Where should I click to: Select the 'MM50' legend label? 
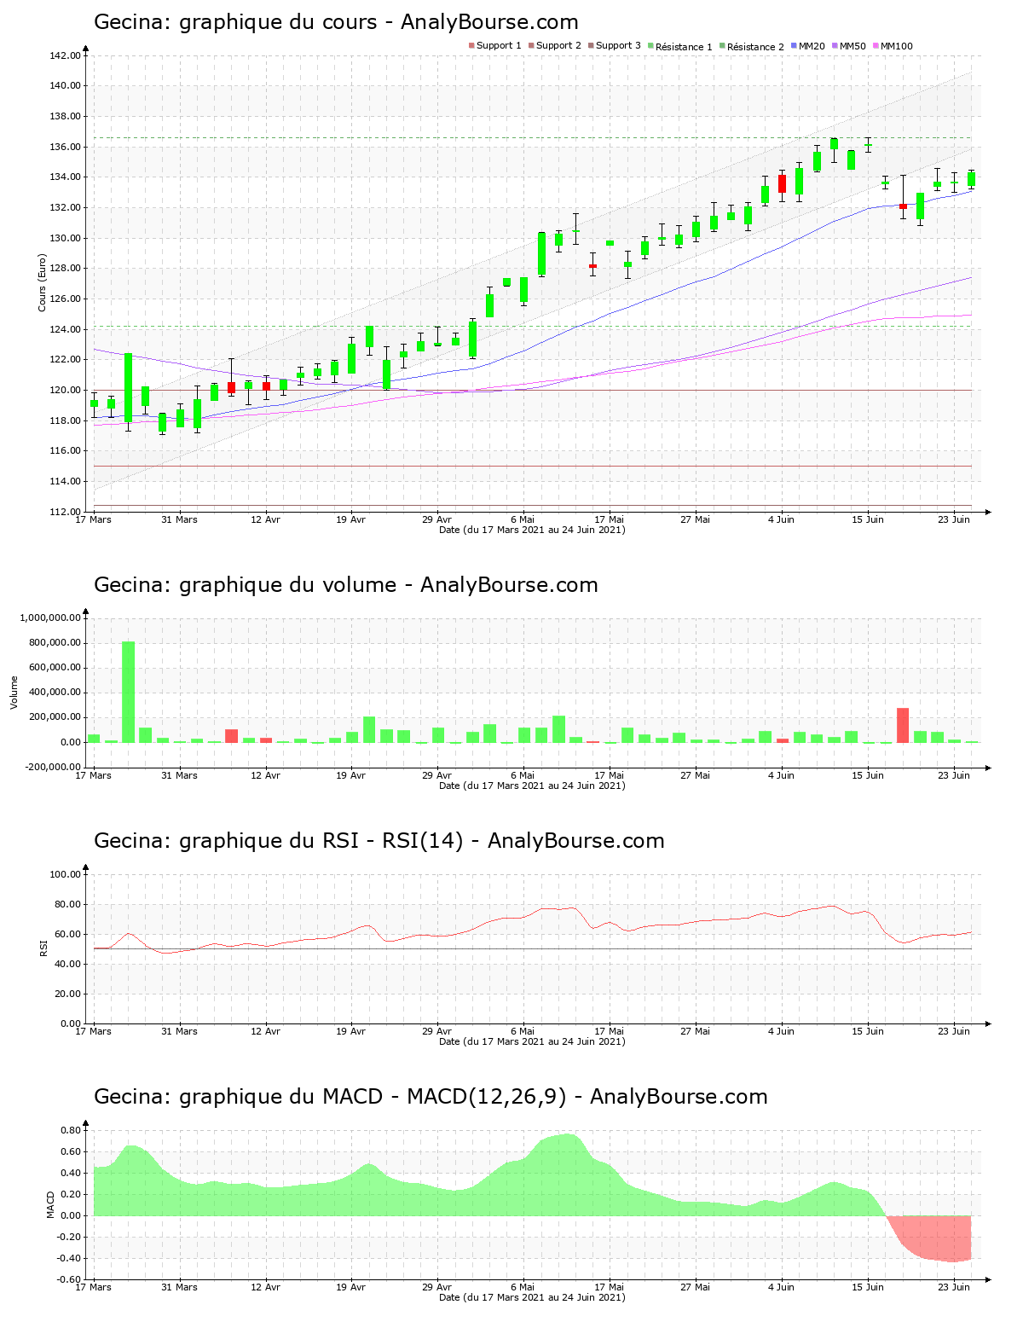[x=852, y=46]
